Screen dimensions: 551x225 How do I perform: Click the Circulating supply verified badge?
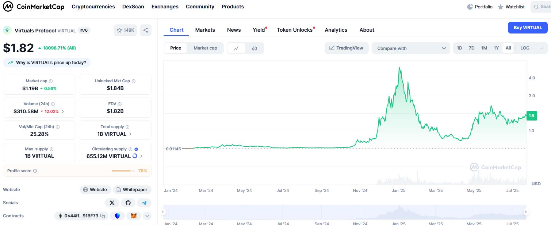click(136, 149)
